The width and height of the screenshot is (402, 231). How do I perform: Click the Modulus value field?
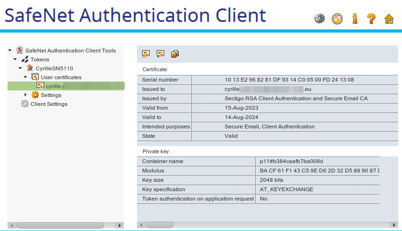[x=319, y=171]
